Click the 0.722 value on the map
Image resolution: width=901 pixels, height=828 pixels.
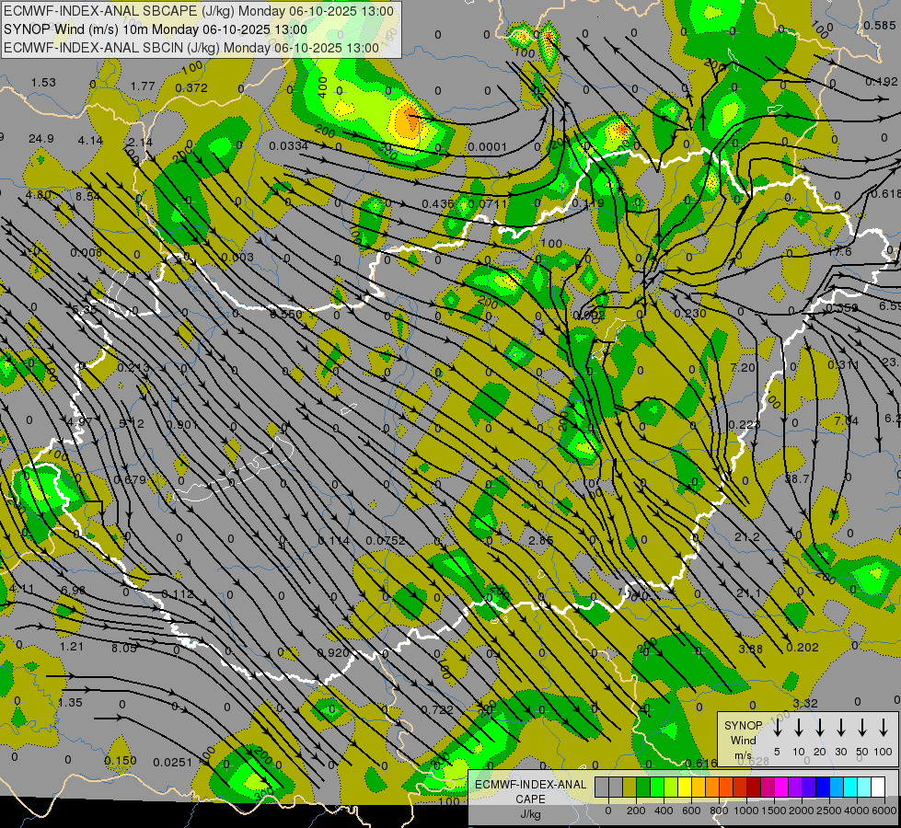click(x=437, y=709)
